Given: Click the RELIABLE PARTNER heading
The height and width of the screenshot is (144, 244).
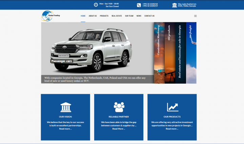Looking at the screenshot, I should pyautogui.click(x=119, y=117).
